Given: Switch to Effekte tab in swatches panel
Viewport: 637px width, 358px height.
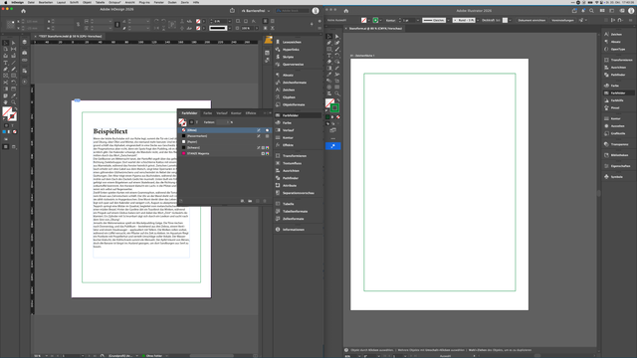Looking at the screenshot, I should (251, 113).
